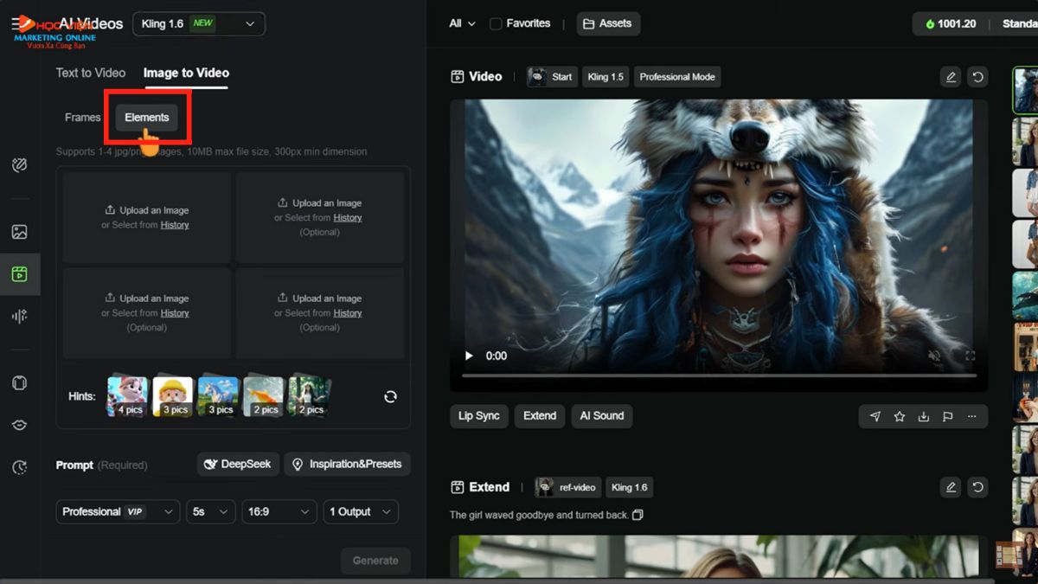
Task: Select the green-outlined wolf-girl thumbnail in right strip
Action: [1026, 91]
